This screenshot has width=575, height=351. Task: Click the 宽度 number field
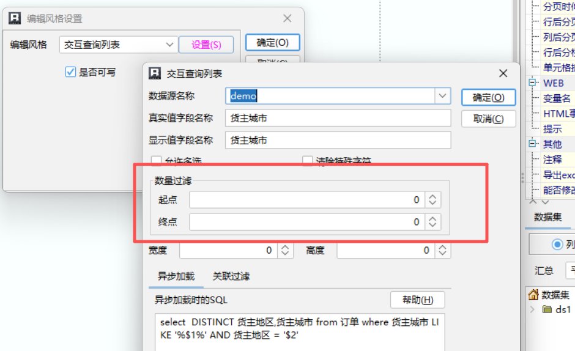tap(228, 251)
